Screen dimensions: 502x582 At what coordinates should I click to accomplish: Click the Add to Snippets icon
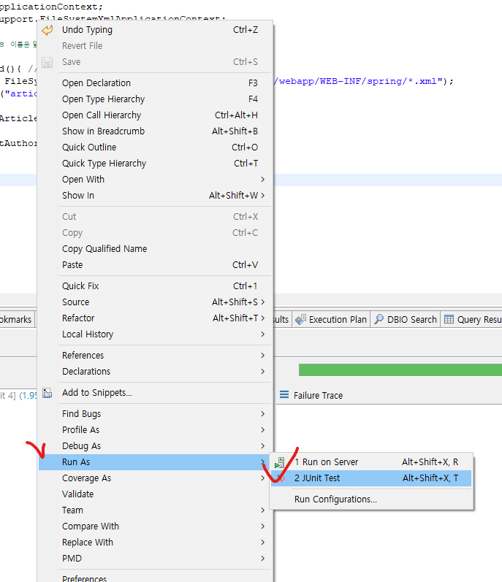[x=47, y=393]
